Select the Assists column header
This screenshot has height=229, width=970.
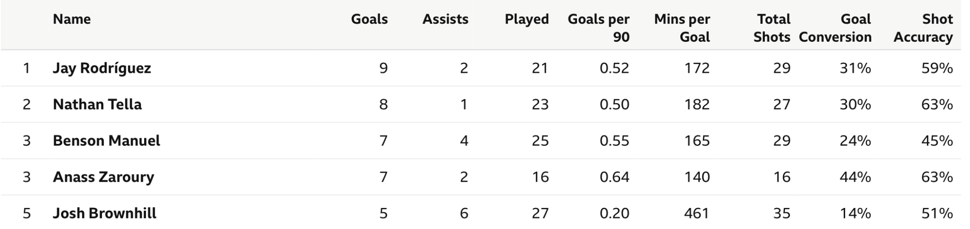coord(445,19)
